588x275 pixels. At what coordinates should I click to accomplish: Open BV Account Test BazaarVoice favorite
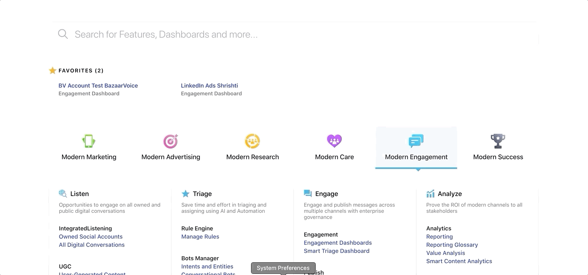(x=98, y=86)
